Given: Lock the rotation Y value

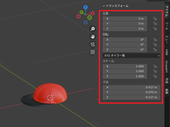Looking at the screenshot, I should tap(155, 45).
